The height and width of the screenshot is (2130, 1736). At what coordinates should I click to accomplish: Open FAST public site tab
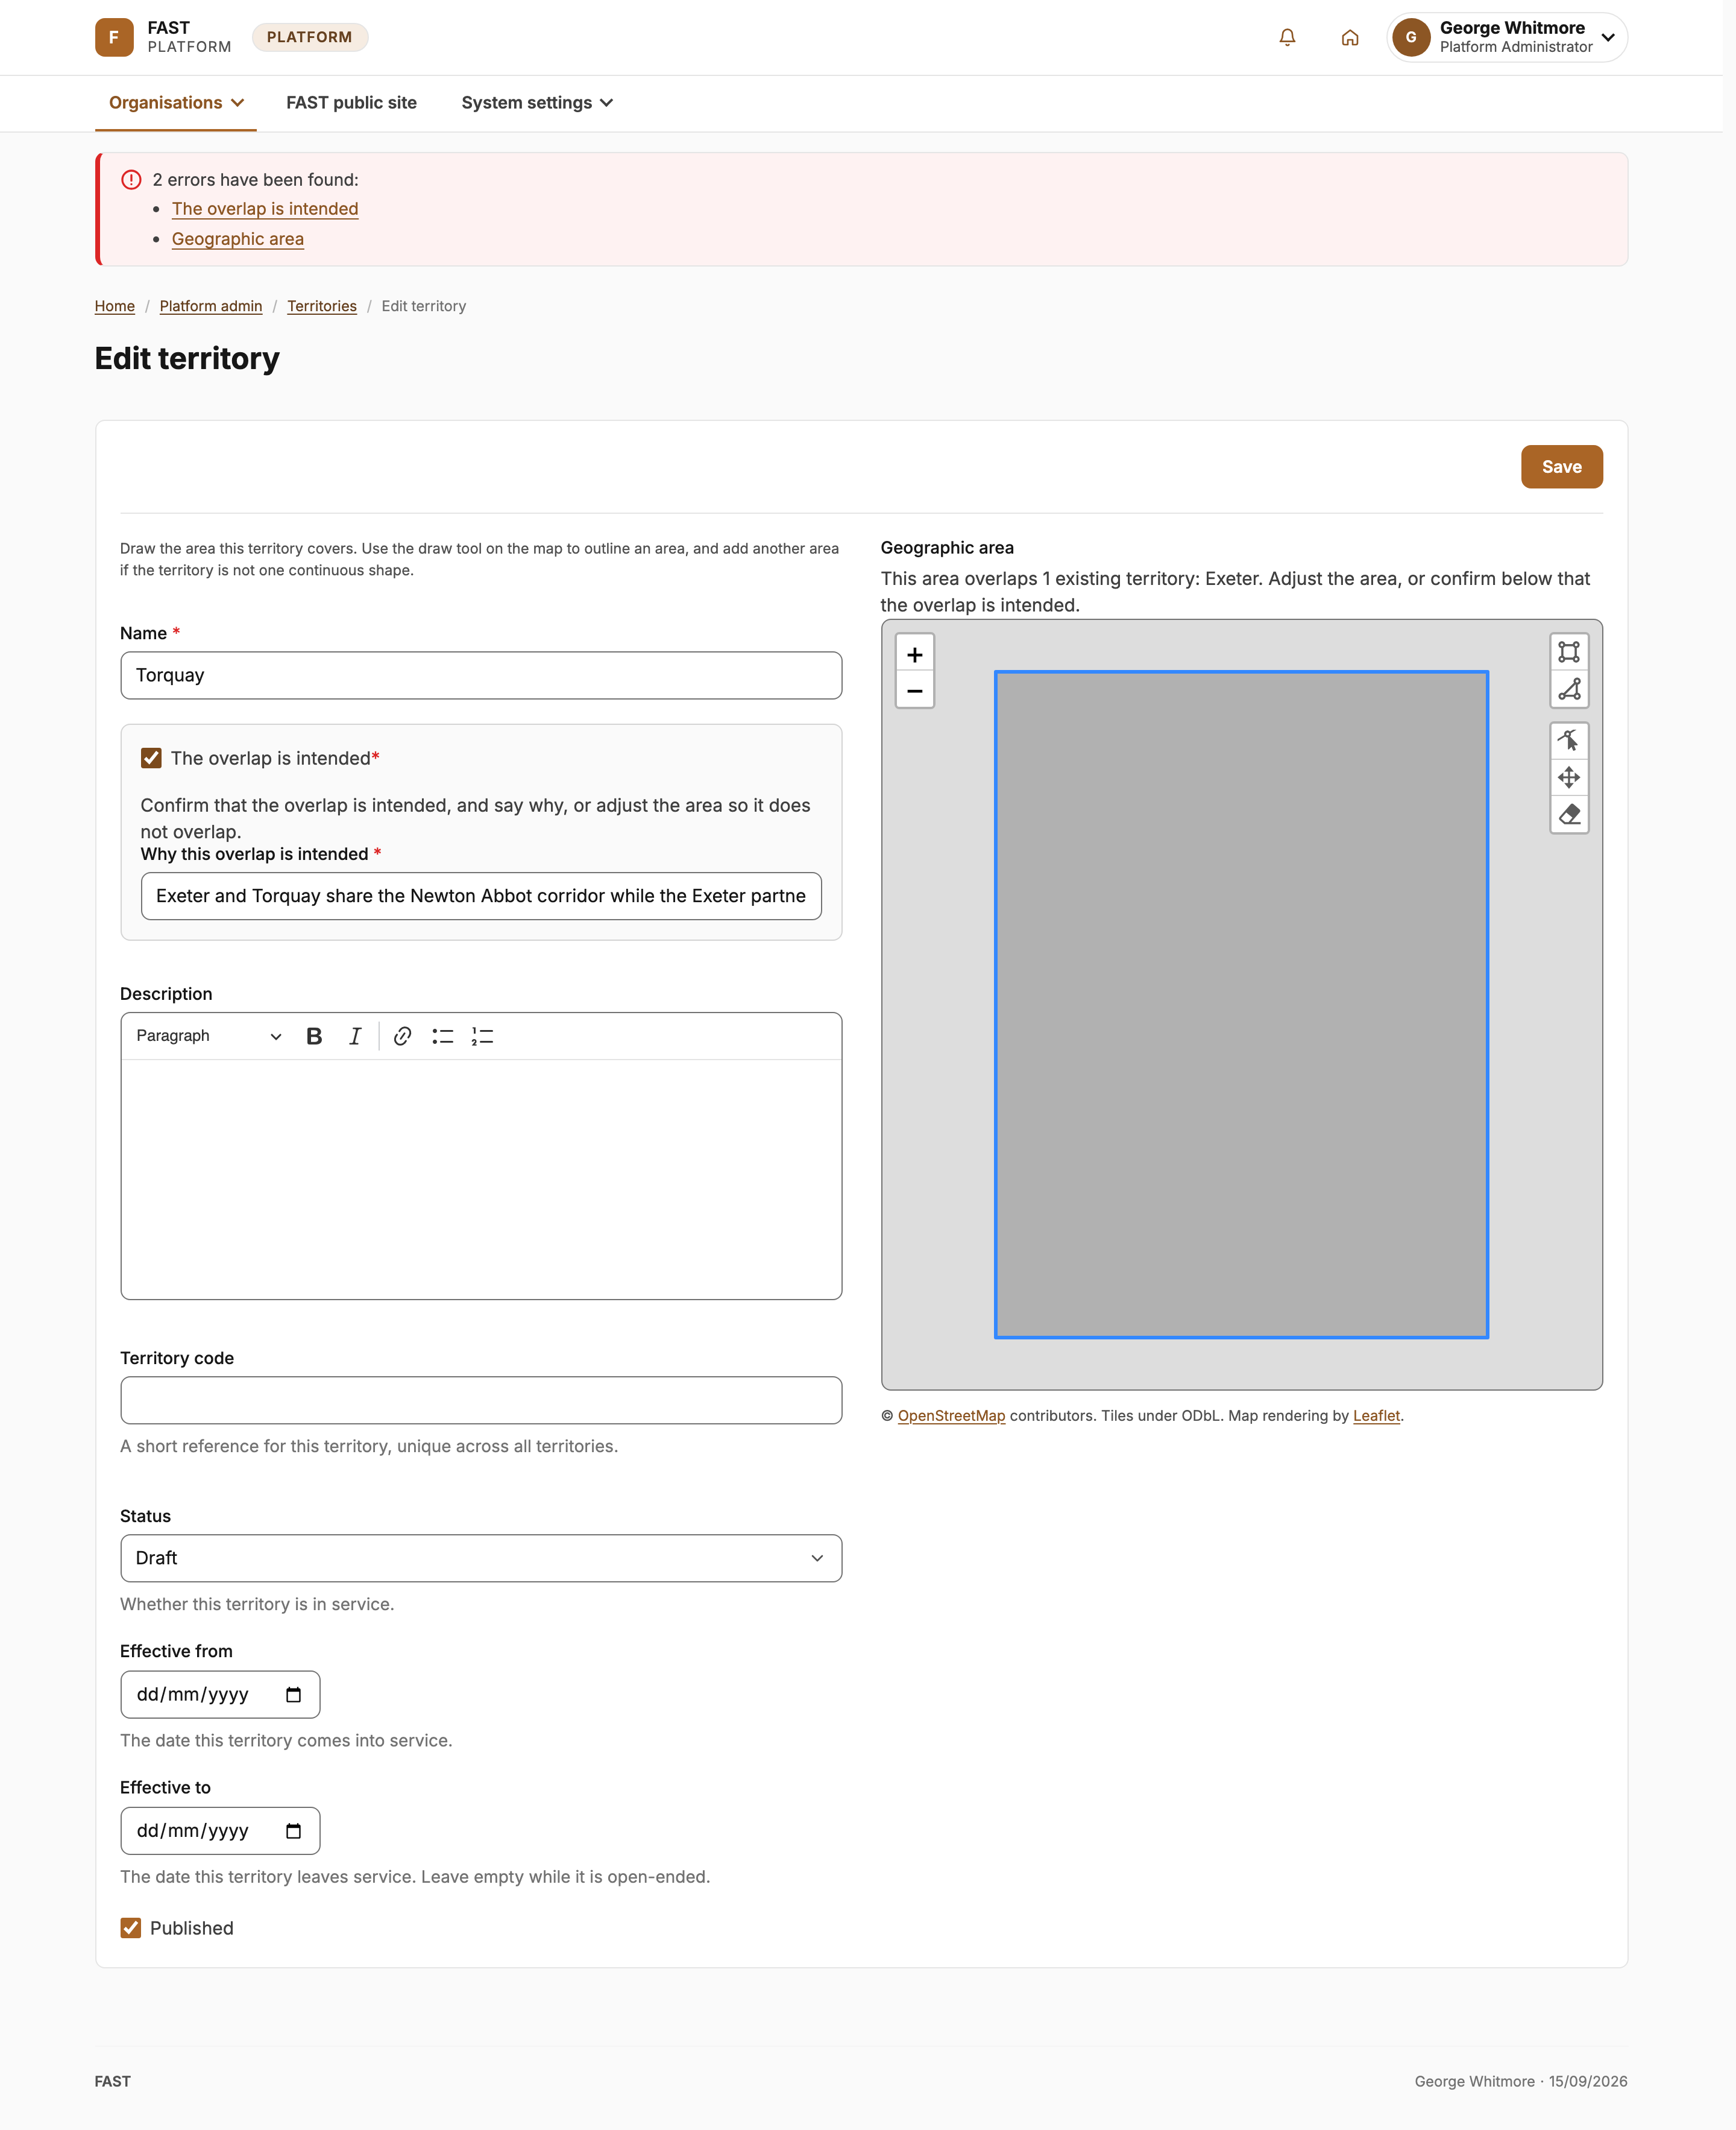pyautogui.click(x=351, y=102)
